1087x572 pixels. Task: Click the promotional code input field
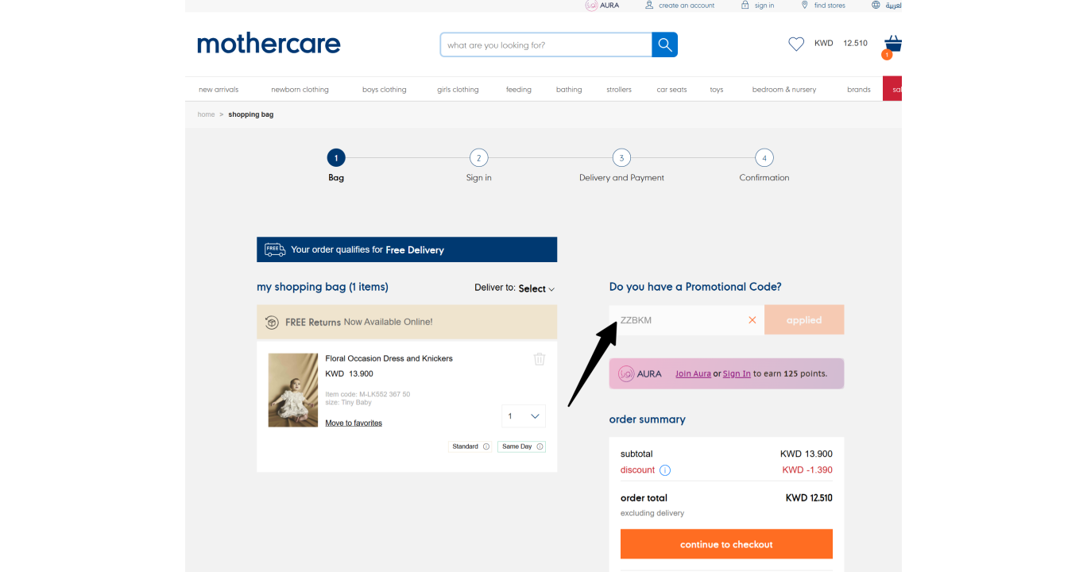(687, 320)
